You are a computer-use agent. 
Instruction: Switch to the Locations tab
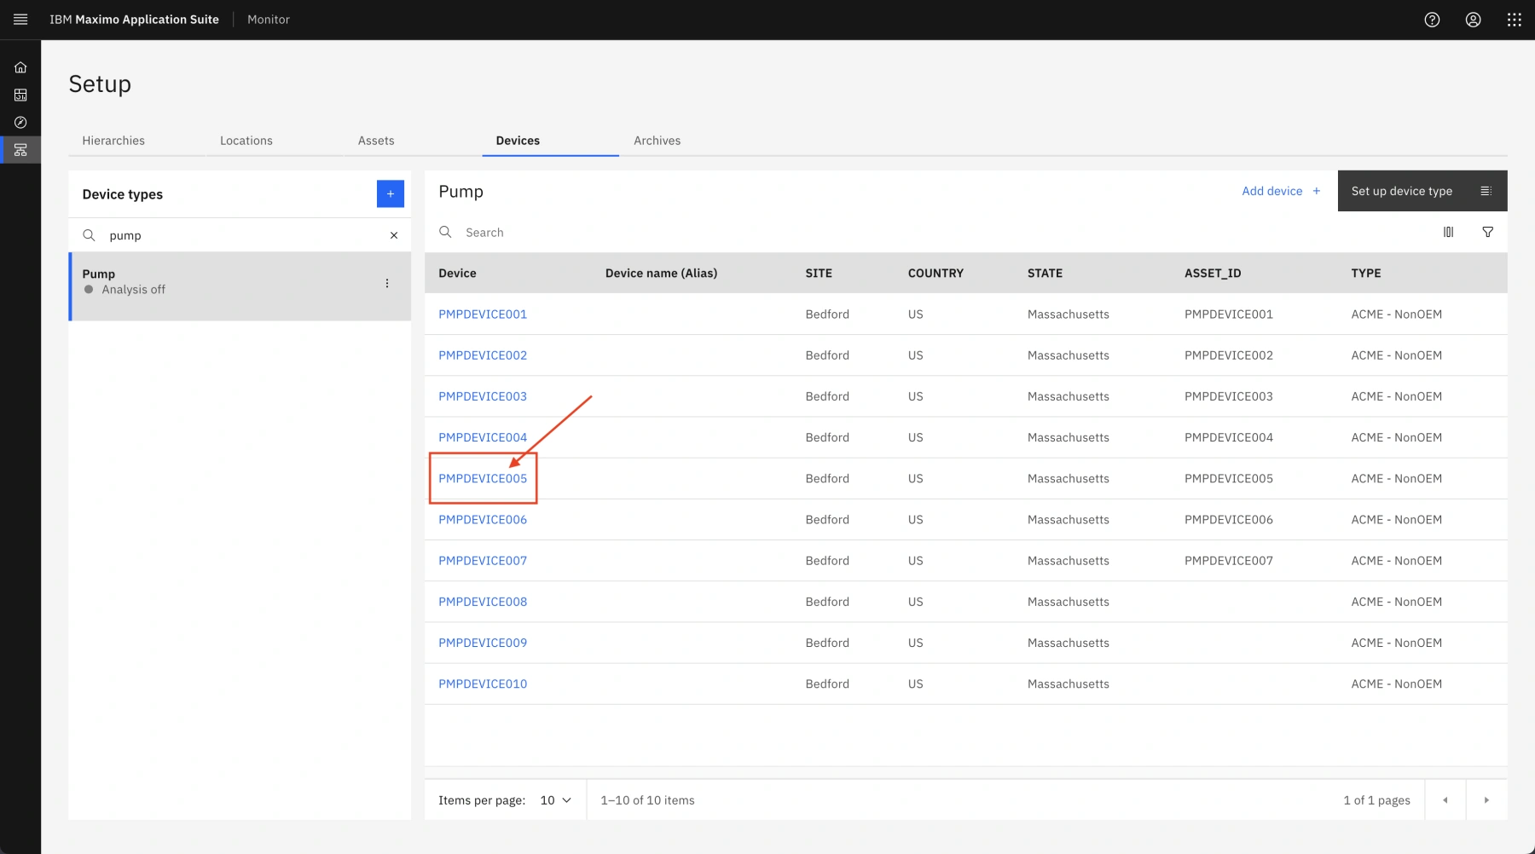(x=246, y=141)
